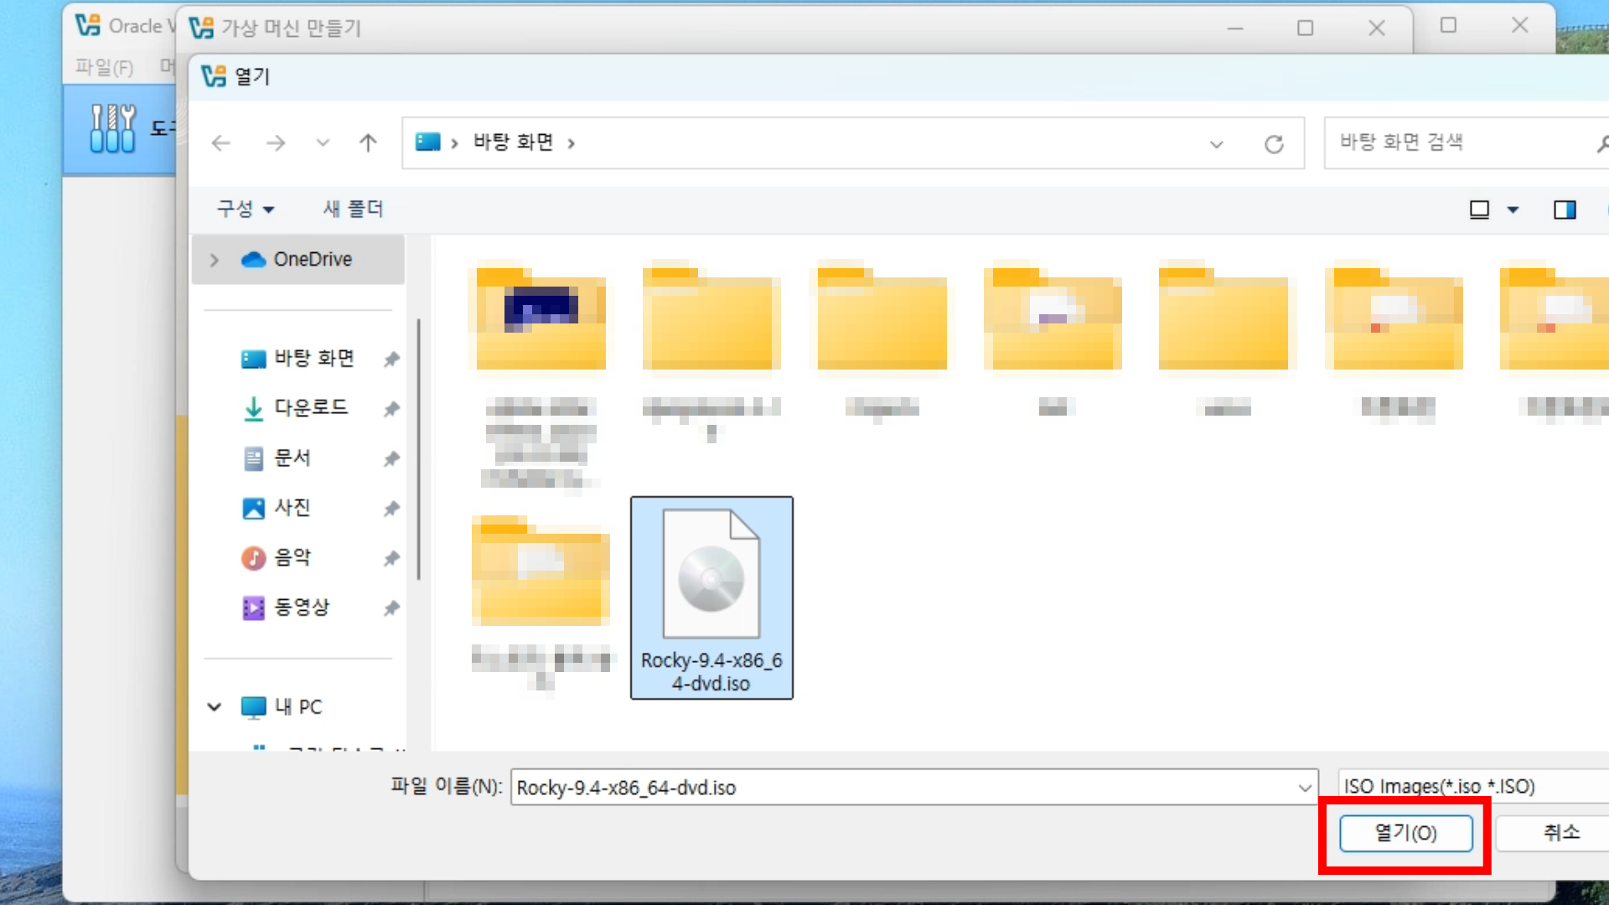Click the view layout icon
Image resolution: width=1609 pixels, height=905 pixels.
pos(1479,209)
